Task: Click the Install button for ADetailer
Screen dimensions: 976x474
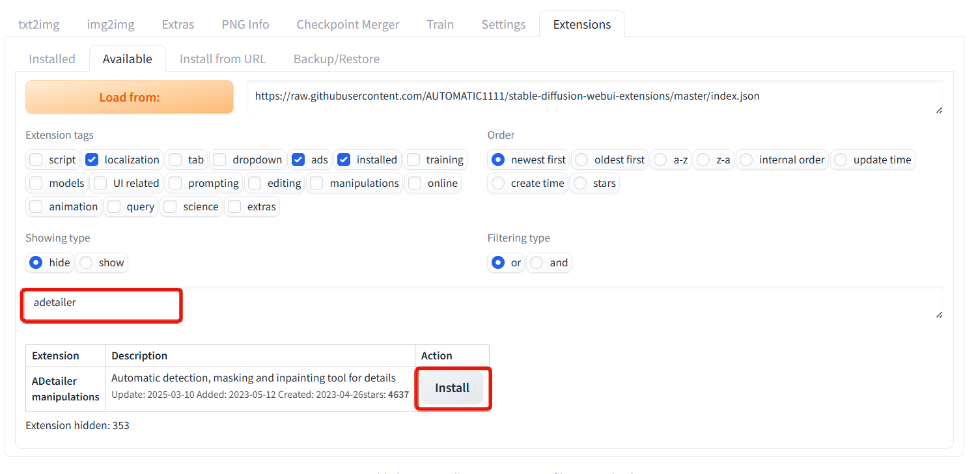Action: click(452, 388)
